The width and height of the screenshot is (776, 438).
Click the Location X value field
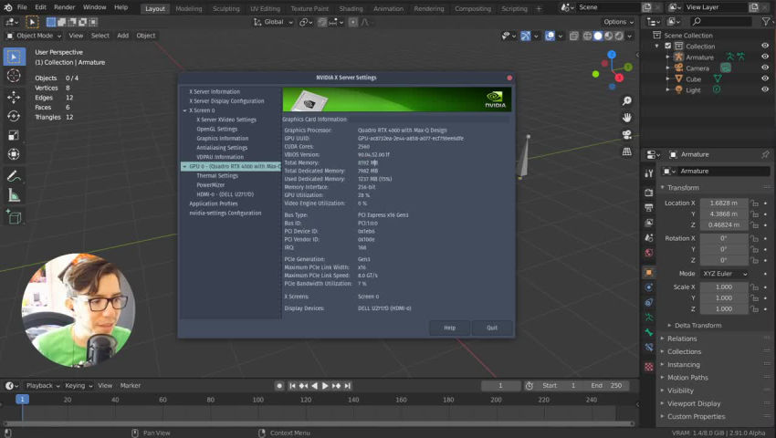[x=723, y=203]
